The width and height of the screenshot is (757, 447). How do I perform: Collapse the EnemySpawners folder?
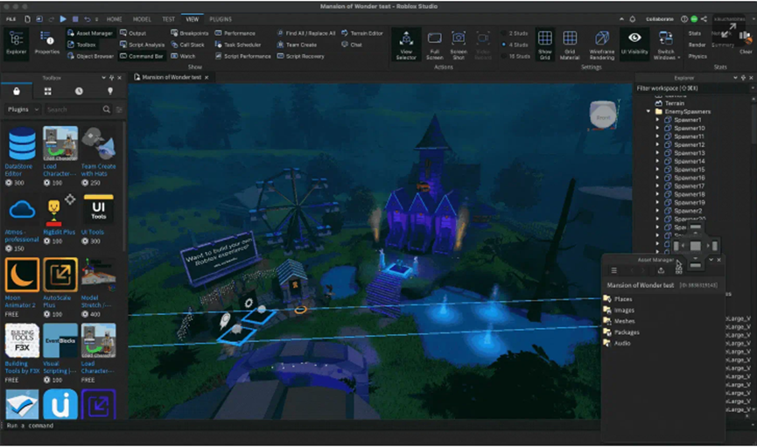coord(648,111)
